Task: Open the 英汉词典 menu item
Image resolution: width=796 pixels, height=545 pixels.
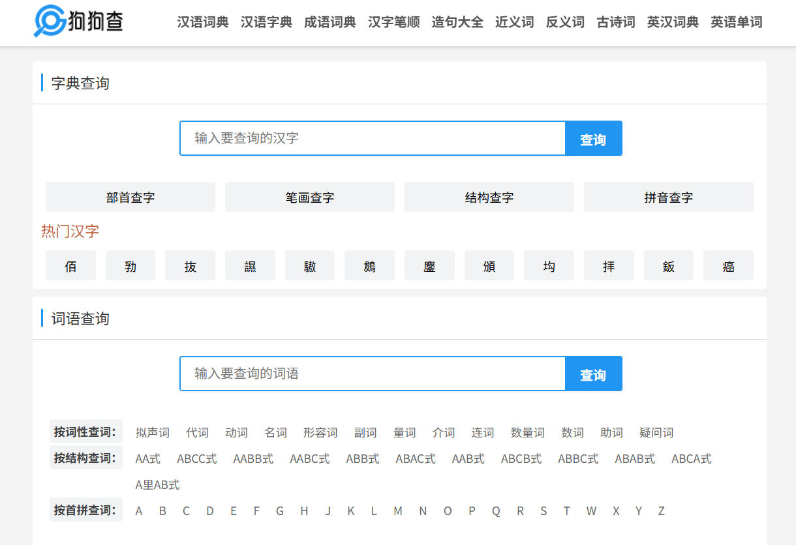Action: [673, 22]
